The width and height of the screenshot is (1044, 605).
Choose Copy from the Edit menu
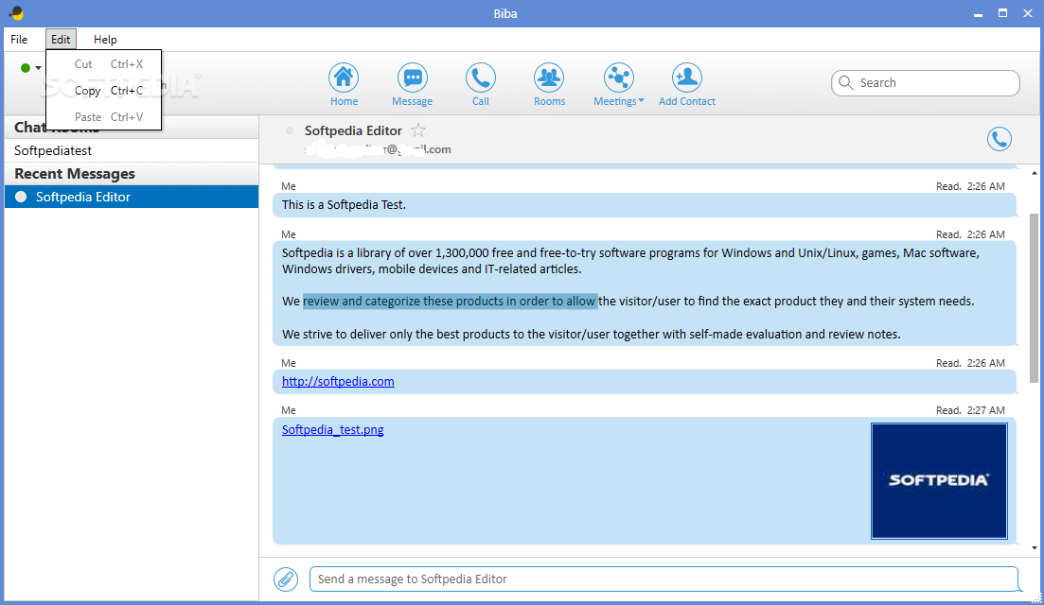pyautogui.click(x=104, y=91)
